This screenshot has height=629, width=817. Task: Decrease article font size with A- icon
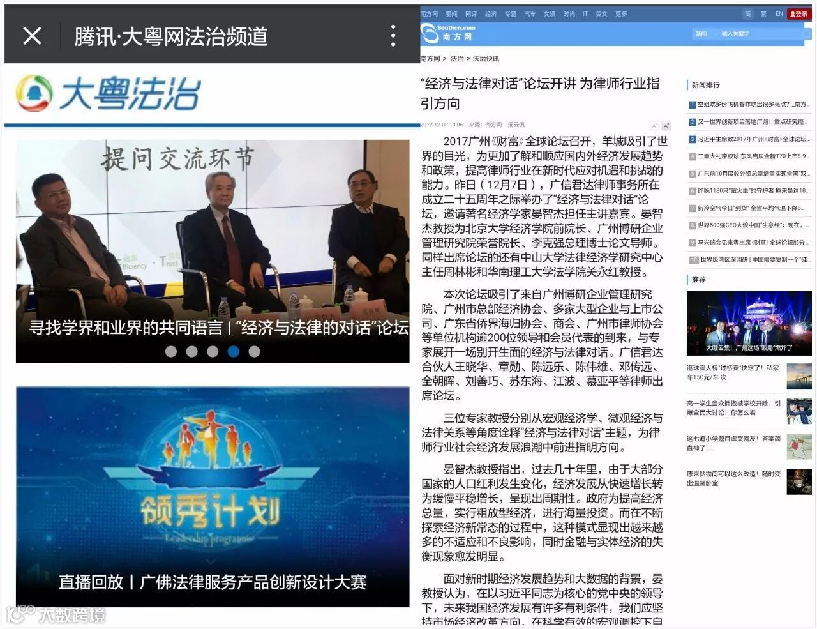pos(654,126)
